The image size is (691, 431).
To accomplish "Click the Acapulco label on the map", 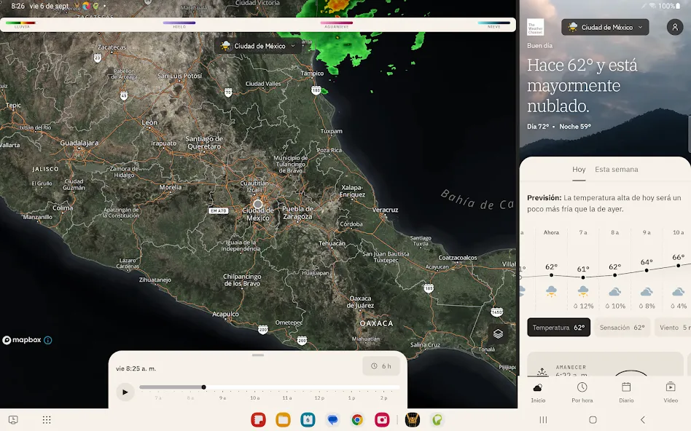I will point(226,314).
